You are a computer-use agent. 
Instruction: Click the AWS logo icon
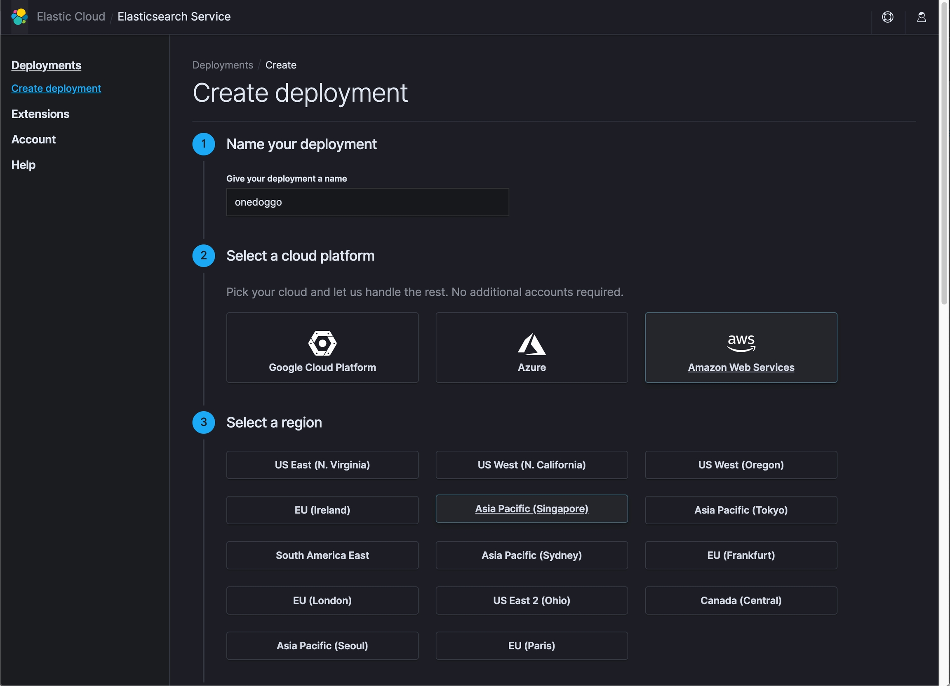pyautogui.click(x=741, y=343)
